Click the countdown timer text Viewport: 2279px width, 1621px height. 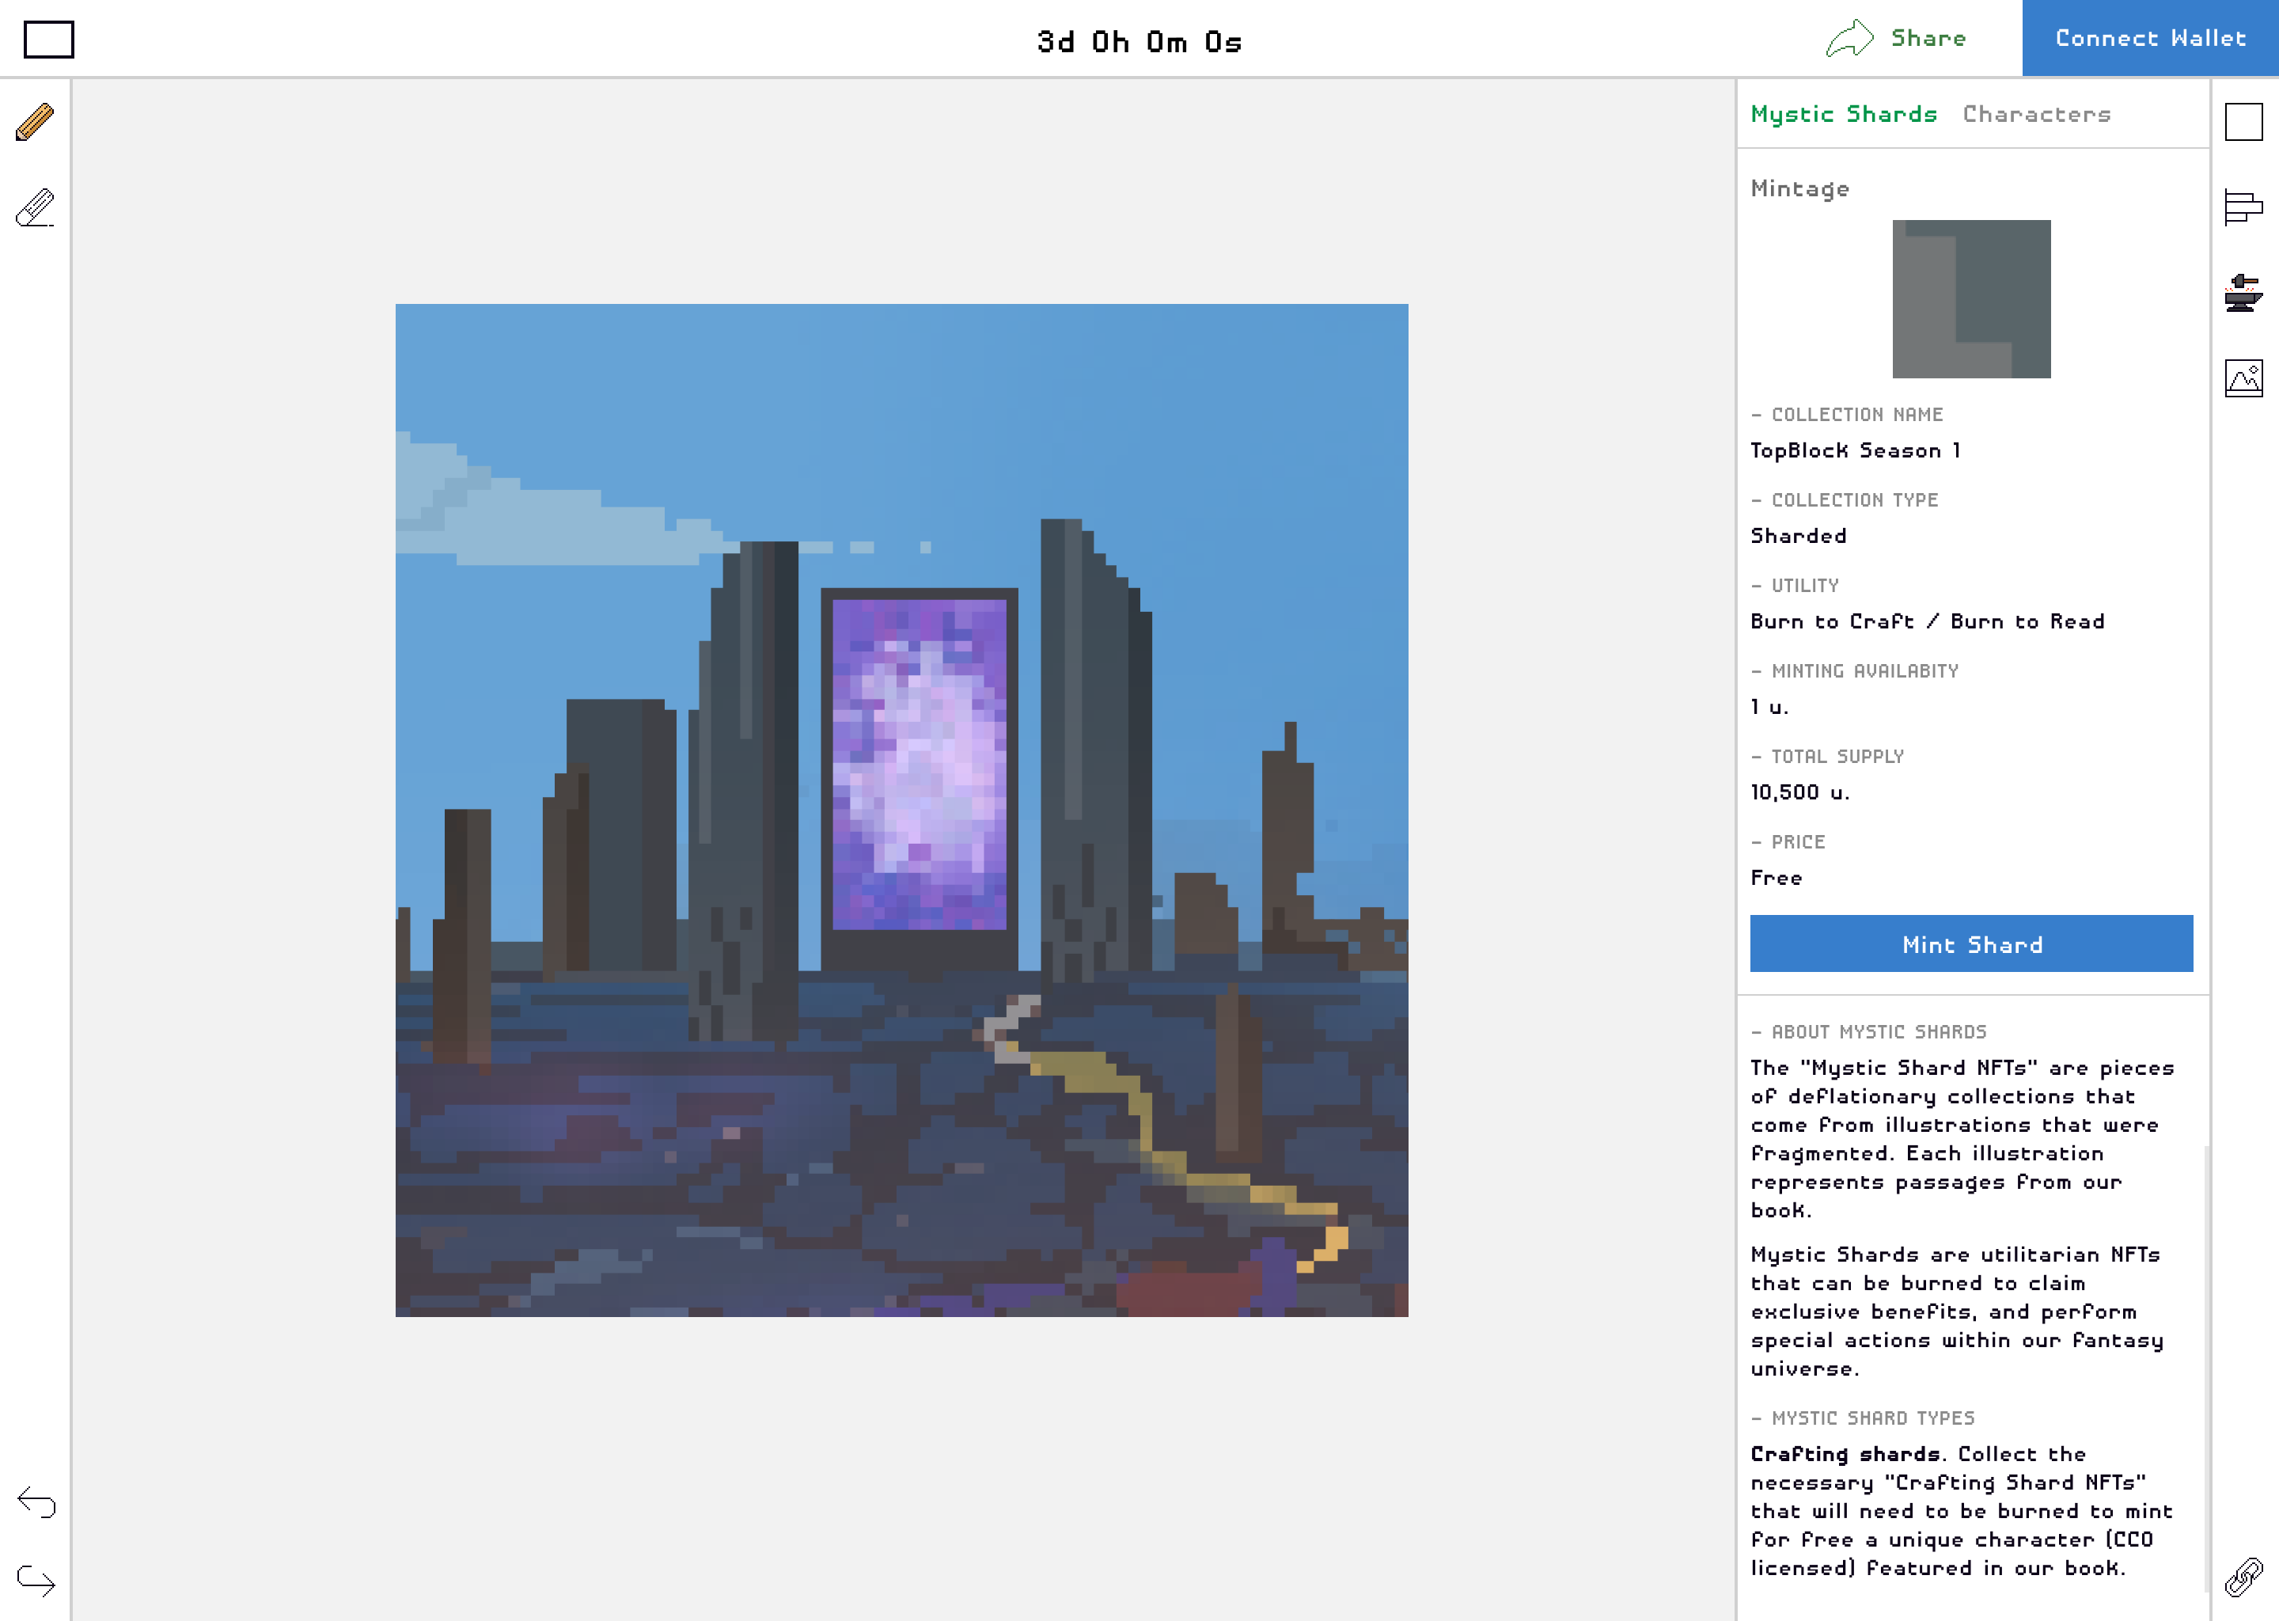click(1139, 42)
